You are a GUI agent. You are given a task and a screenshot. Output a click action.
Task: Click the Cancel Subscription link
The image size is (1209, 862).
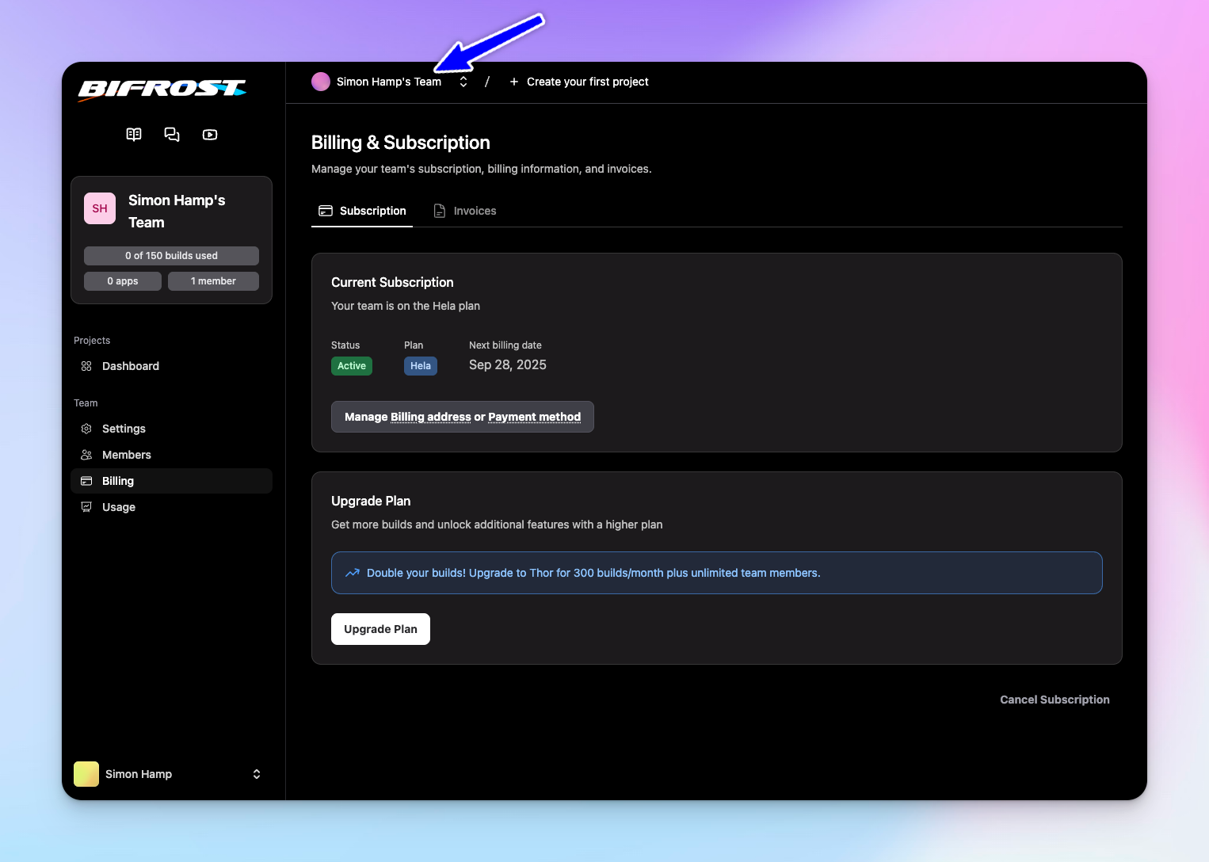click(1054, 700)
